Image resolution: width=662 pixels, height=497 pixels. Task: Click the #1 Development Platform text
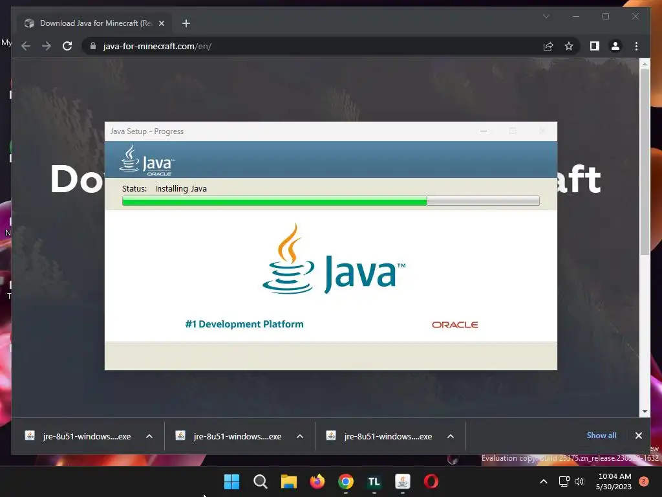[x=244, y=324]
